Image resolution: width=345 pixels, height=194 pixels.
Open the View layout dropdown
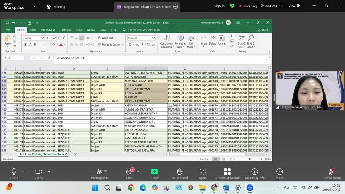tap(294, 6)
